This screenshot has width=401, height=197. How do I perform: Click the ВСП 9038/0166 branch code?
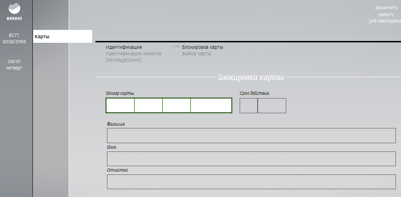pos(14,38)
